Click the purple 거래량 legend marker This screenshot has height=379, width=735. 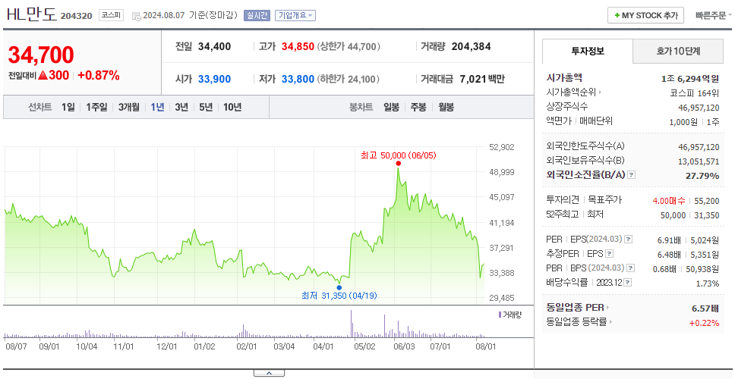(x=500, y=315)
